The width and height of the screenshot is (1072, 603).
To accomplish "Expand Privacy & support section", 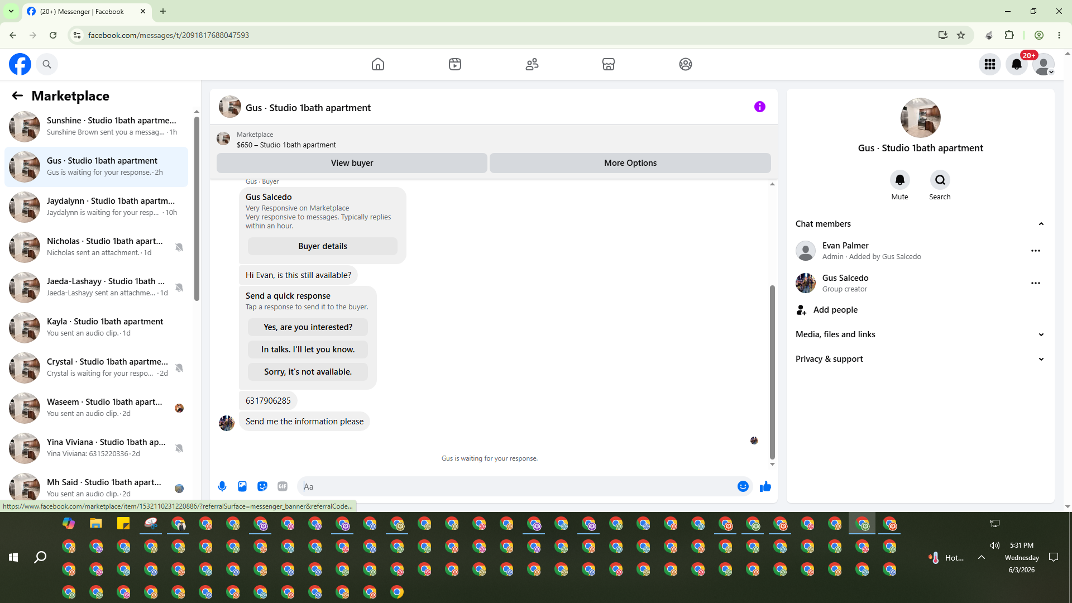I will coord(921,359).
